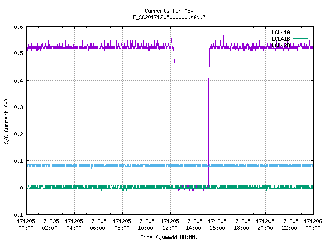Click the 18:00 x-axis tick label
The height and width of the screenshot is (242, 323).
tap(241, 228)
